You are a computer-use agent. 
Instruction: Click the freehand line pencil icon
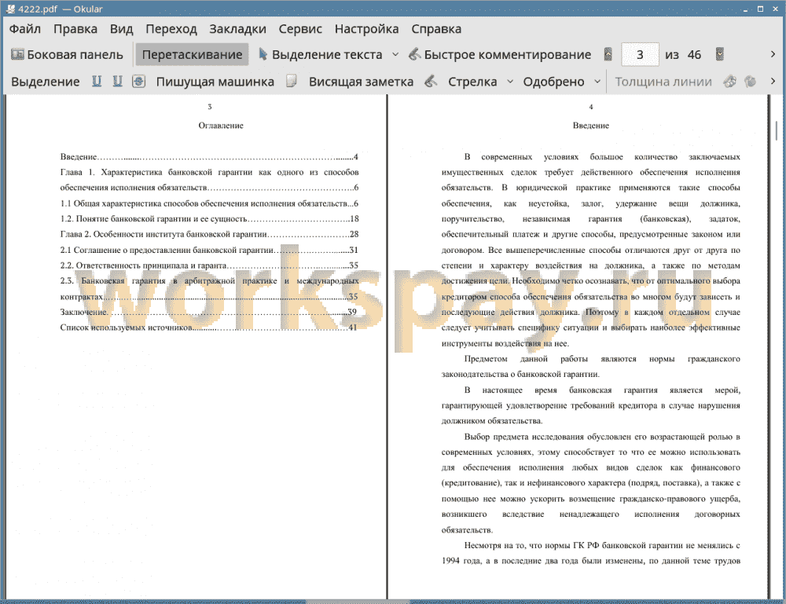point(431,81)
